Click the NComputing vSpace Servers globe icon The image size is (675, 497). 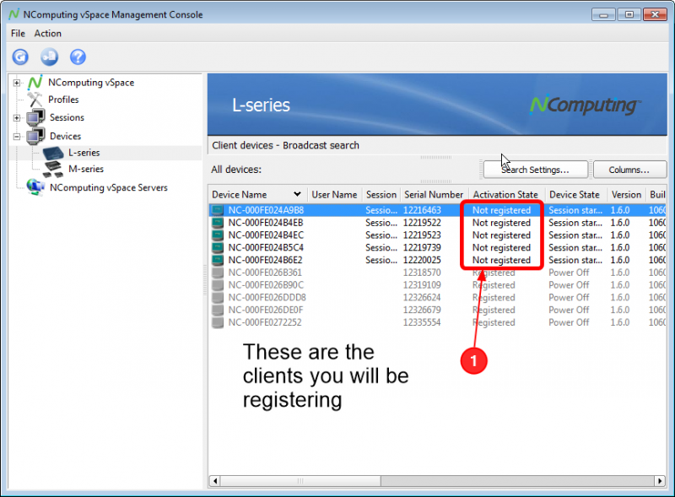[x=35, y=187]
